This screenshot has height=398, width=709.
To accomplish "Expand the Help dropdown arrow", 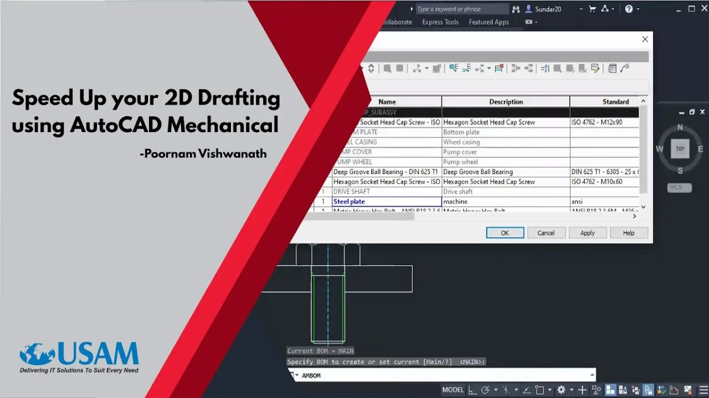I will pyautogui.click(x=638, y=9).
